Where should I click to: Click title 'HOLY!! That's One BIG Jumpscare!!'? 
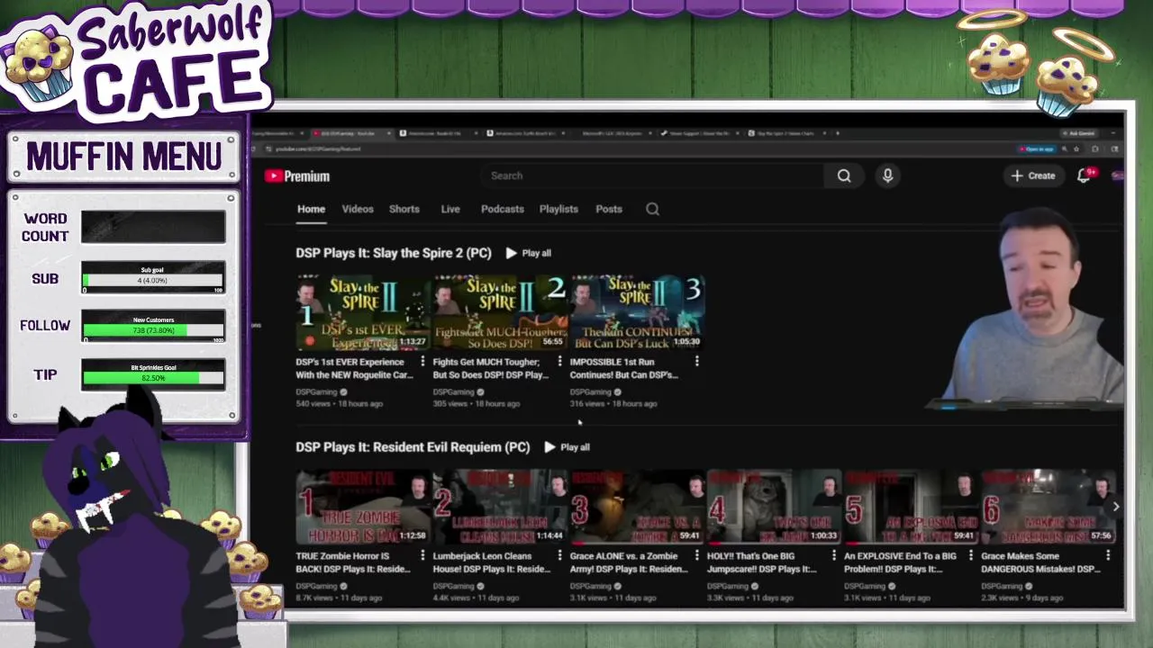762,562
